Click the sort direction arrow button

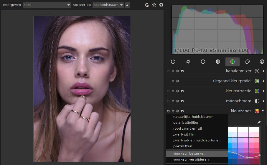[x=127, y=5]
